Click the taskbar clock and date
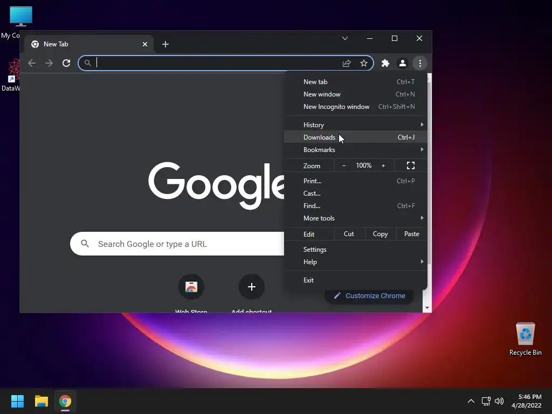Image resolution: width=552 pixels, height=414 pixels. (x=526, y=401)
